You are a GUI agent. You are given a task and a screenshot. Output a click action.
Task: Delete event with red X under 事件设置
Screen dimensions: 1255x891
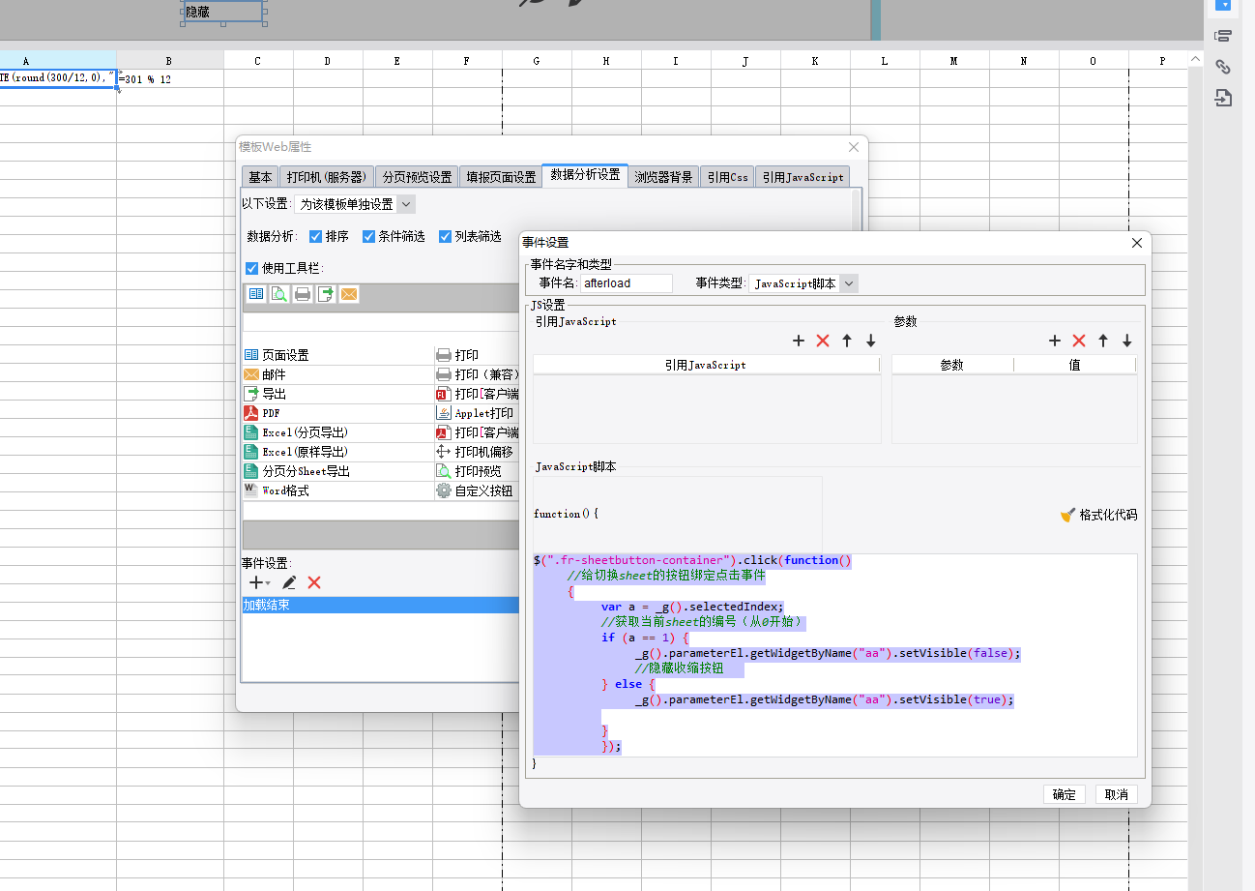[x=314, y=582]
